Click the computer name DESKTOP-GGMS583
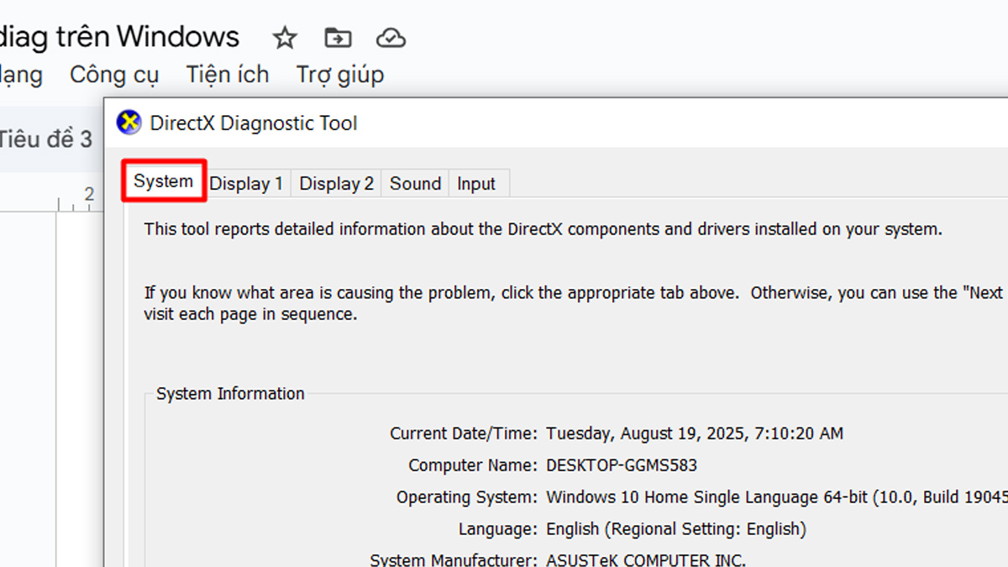Viewport: 1008px width, 567px height. (x=622, y=465)
